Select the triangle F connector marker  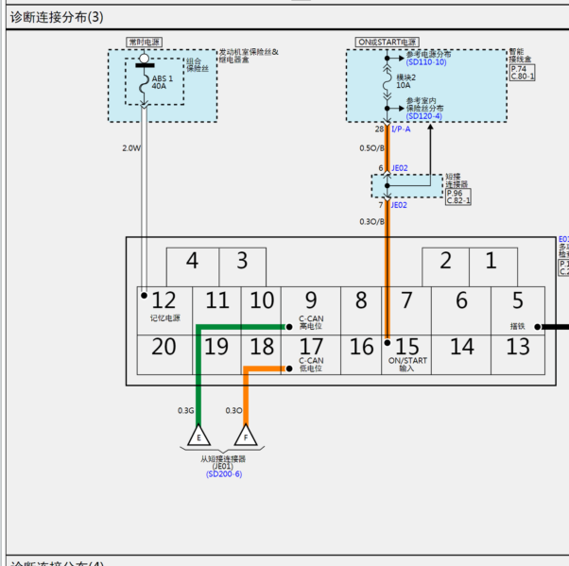click(x=246, y=435)
